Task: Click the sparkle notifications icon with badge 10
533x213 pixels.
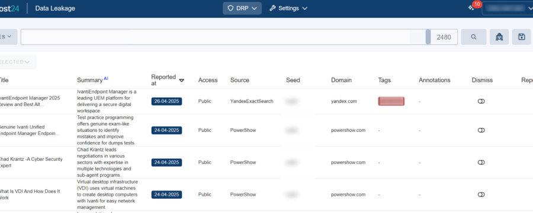Action: [x=471, y=8]
